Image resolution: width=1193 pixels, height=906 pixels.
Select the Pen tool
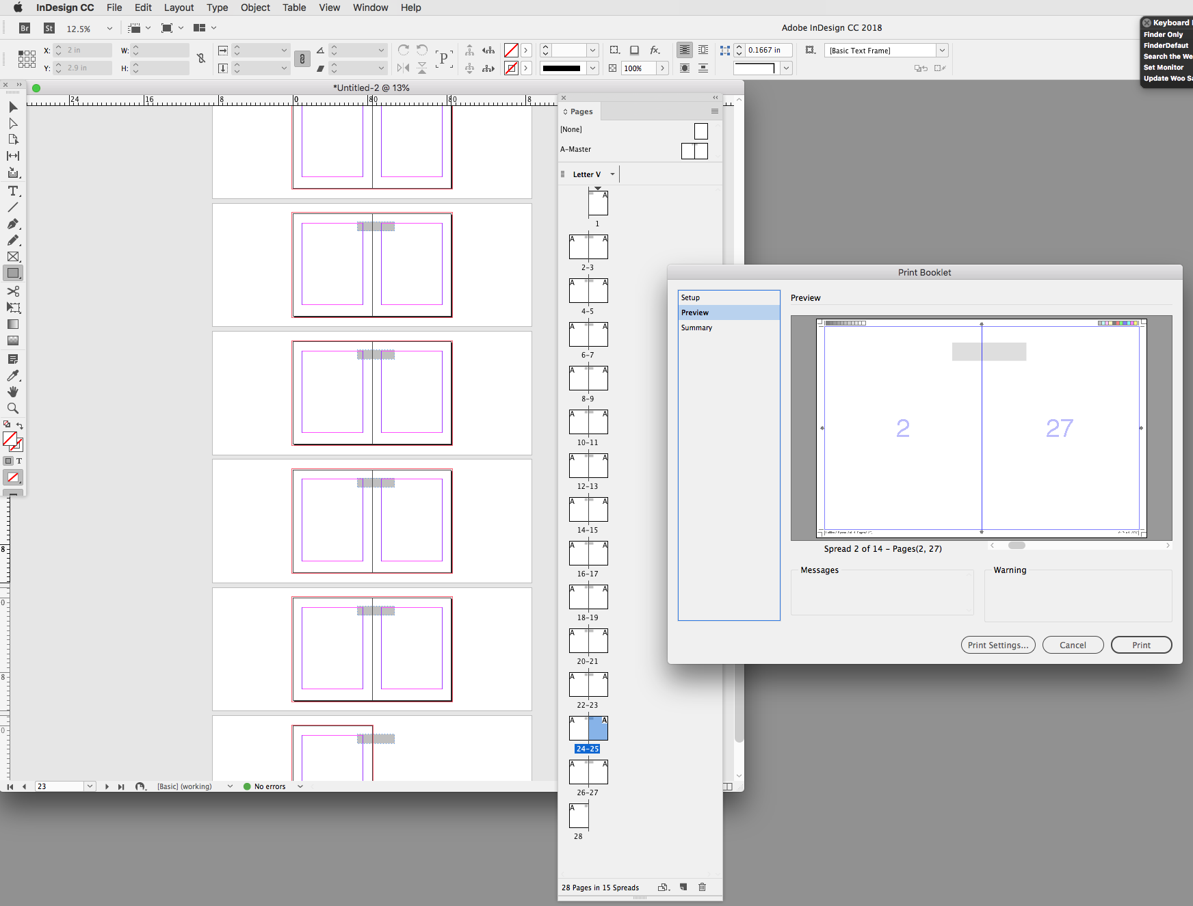(13, 224)
